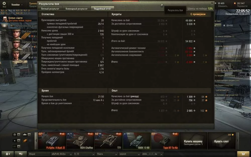
Task: Open I-X tier range filter dropdown
Action: tap(16, 147)
